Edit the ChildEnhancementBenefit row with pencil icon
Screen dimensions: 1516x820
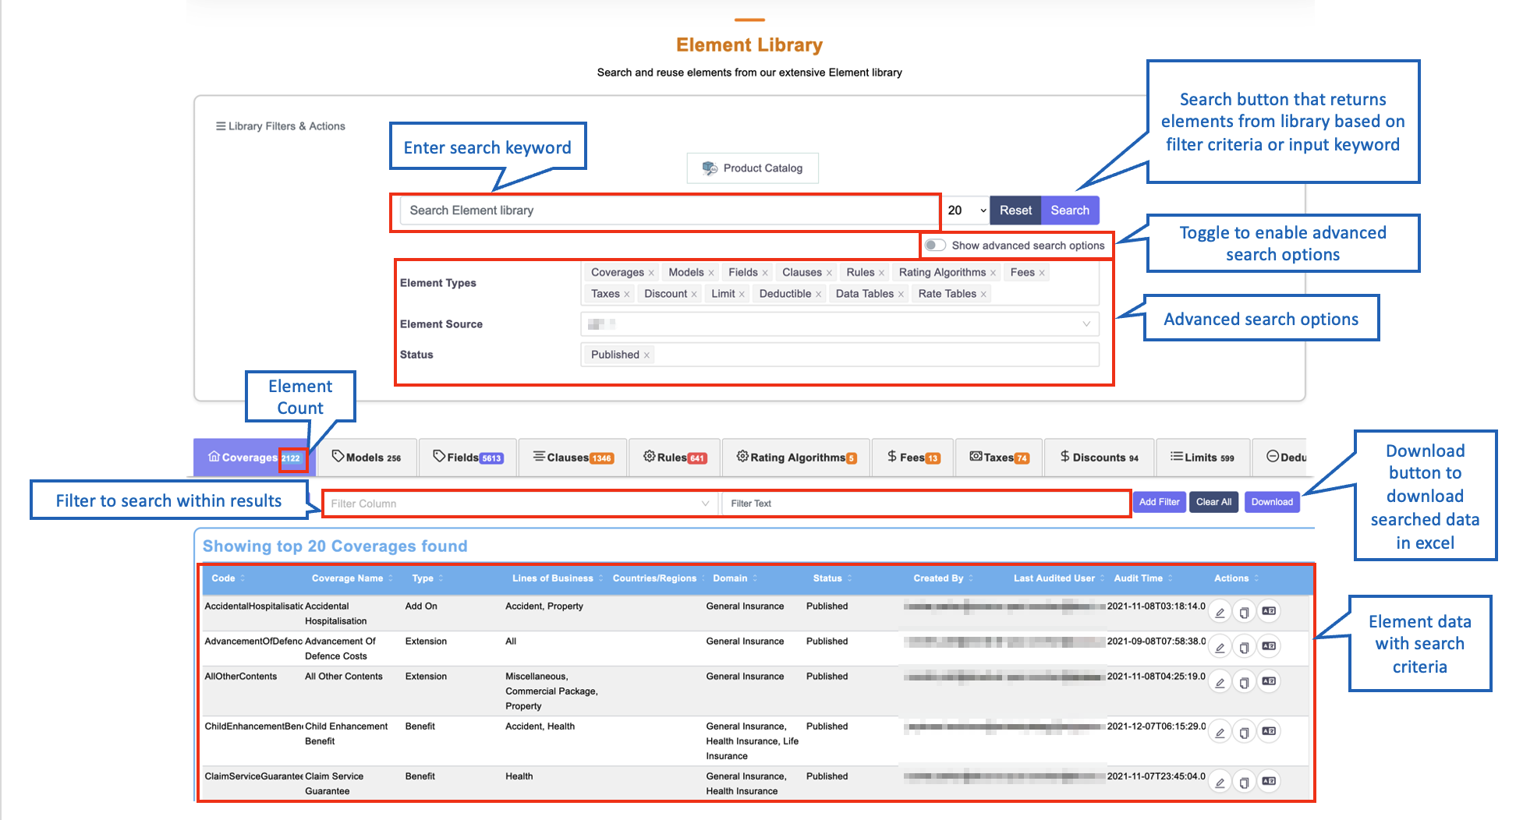point(1220,732)
